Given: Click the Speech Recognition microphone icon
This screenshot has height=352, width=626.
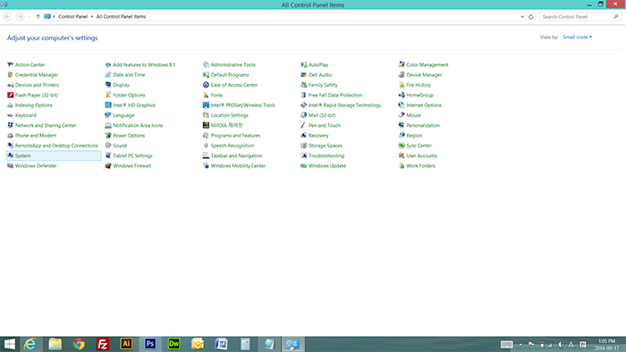Looking at the screenshot, I should pos(206,146).
